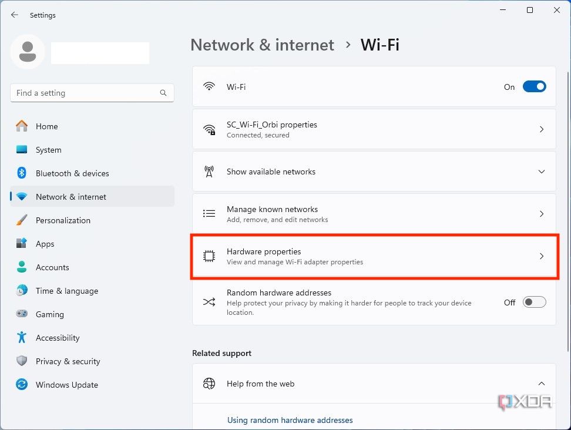Open Accessibility settings page
The width and height of the screenshot is (571, 430).
(x=92, y=338)
